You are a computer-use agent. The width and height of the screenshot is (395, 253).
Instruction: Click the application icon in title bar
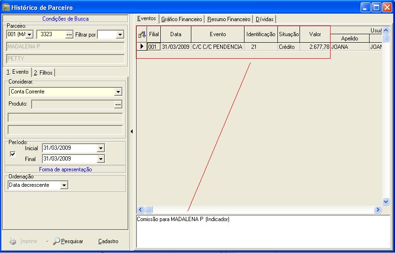pos(6,8)
